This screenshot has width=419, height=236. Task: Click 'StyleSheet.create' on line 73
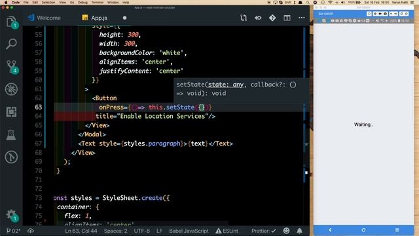click(x=132, y=198)
